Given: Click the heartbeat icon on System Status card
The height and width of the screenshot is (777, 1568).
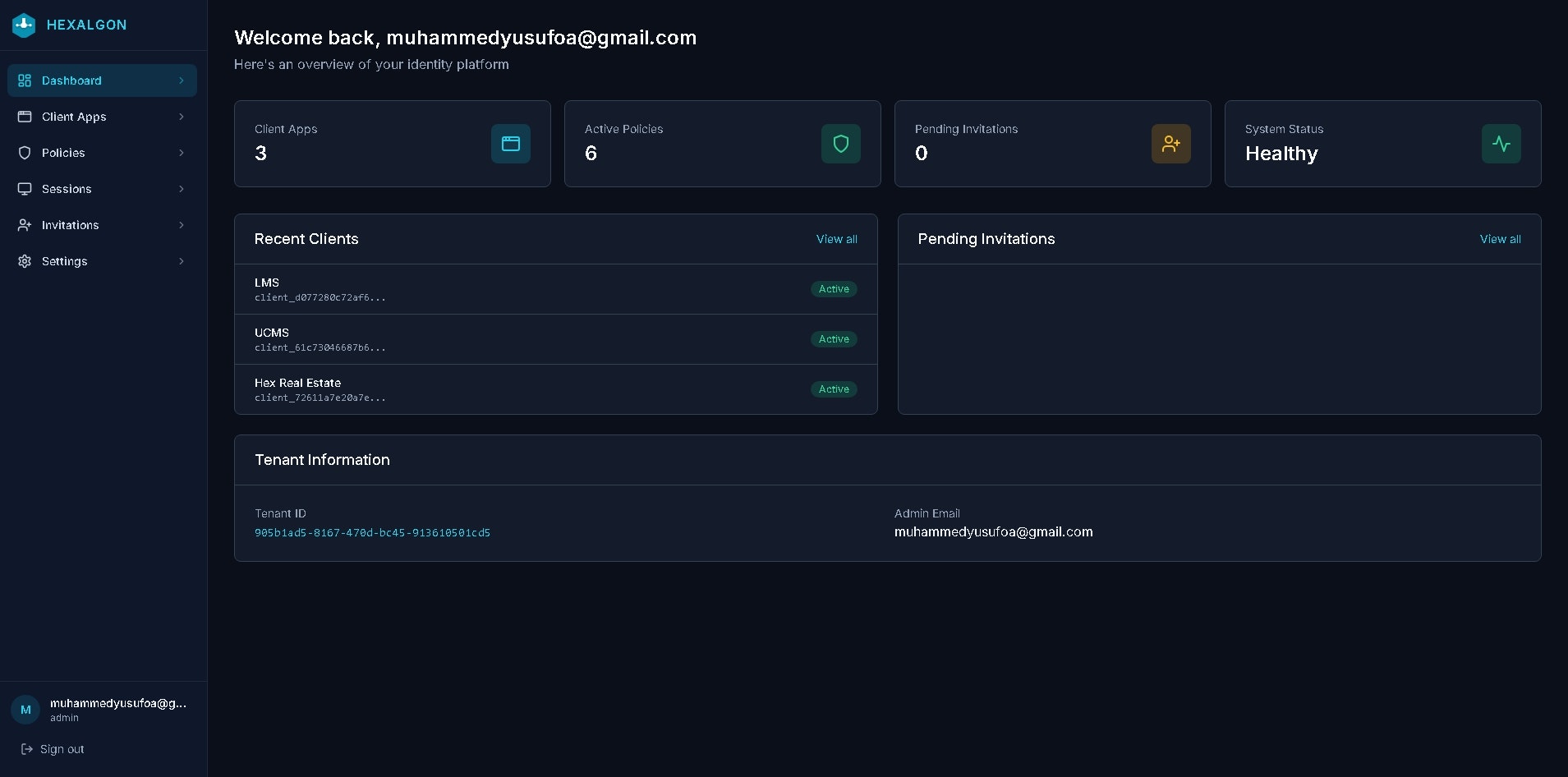Looking at the screenshot, I should click(x=1501, y=143).
